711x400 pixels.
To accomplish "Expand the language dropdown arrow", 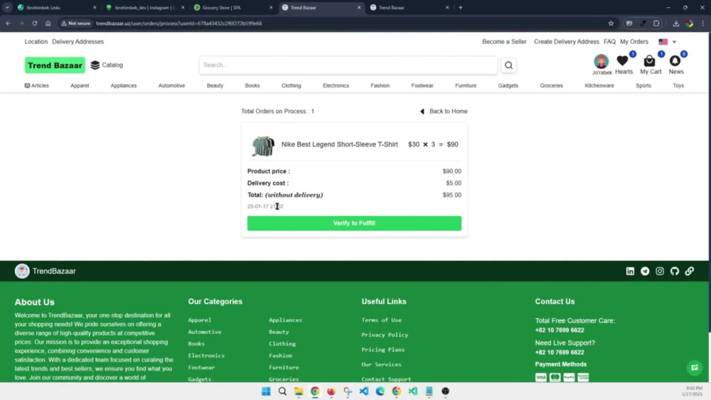I will point(674,42).
